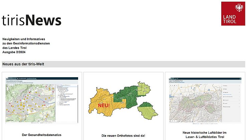Image resolution: width=247 pixels, height=140 pixels.
Task: Click the 'Neues aus der tiris-Welt' section header
Action: [23, 64]
